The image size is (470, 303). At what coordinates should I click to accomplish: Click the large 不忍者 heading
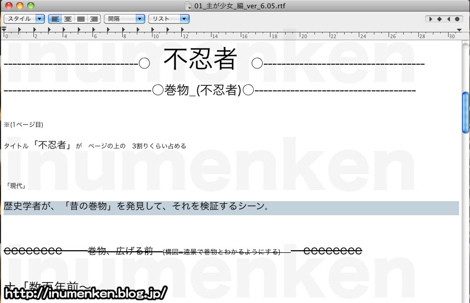tap(200, 59)
